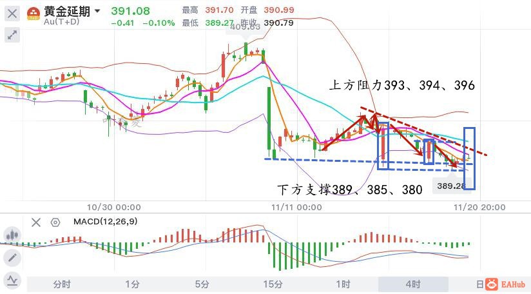This screenshot has width=531, height=294.
Task: Select the active 4时 timeframe tab
Action: click(413, 284)
